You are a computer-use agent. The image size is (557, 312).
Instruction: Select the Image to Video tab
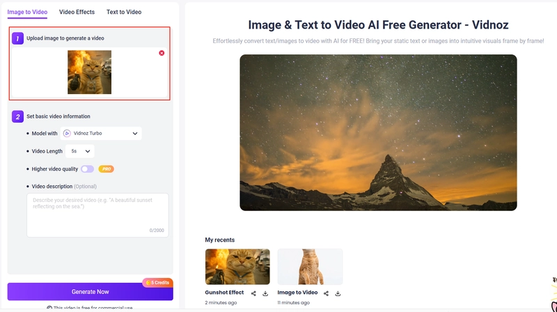point(29,12)
